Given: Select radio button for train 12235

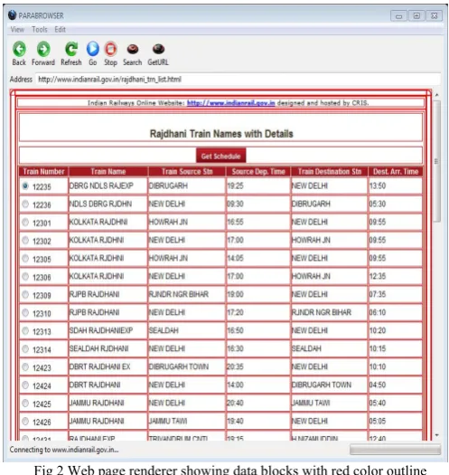Looking at the screenshot, I should click(25, 186).
